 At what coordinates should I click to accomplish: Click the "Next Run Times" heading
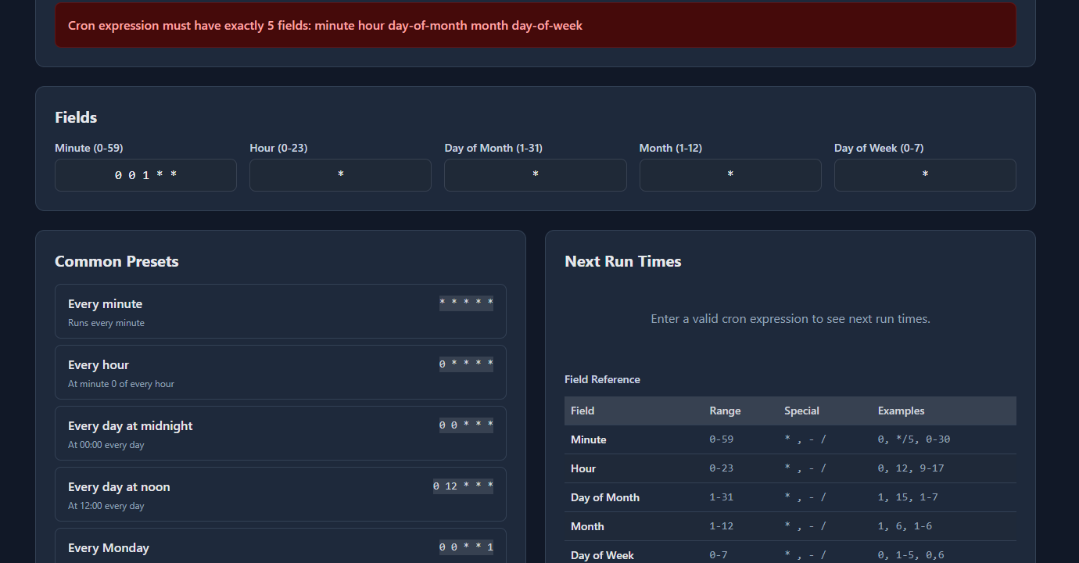point(622,261)
